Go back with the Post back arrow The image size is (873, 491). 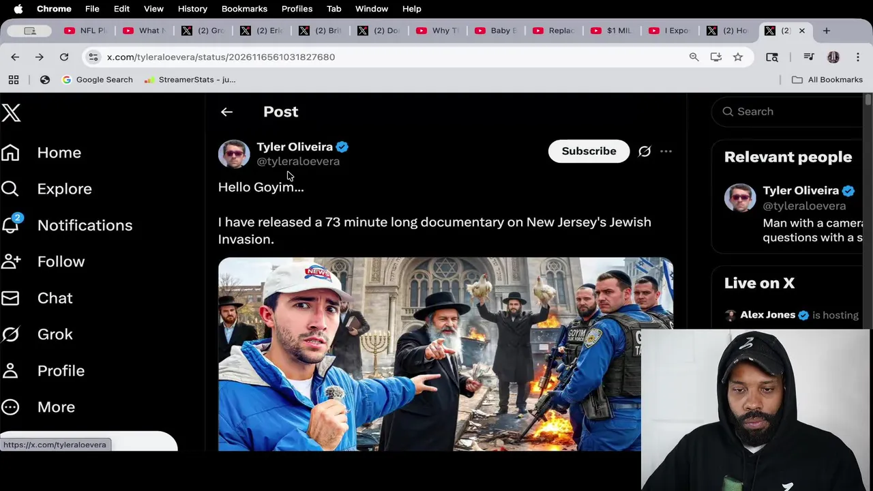coord(226,112)
